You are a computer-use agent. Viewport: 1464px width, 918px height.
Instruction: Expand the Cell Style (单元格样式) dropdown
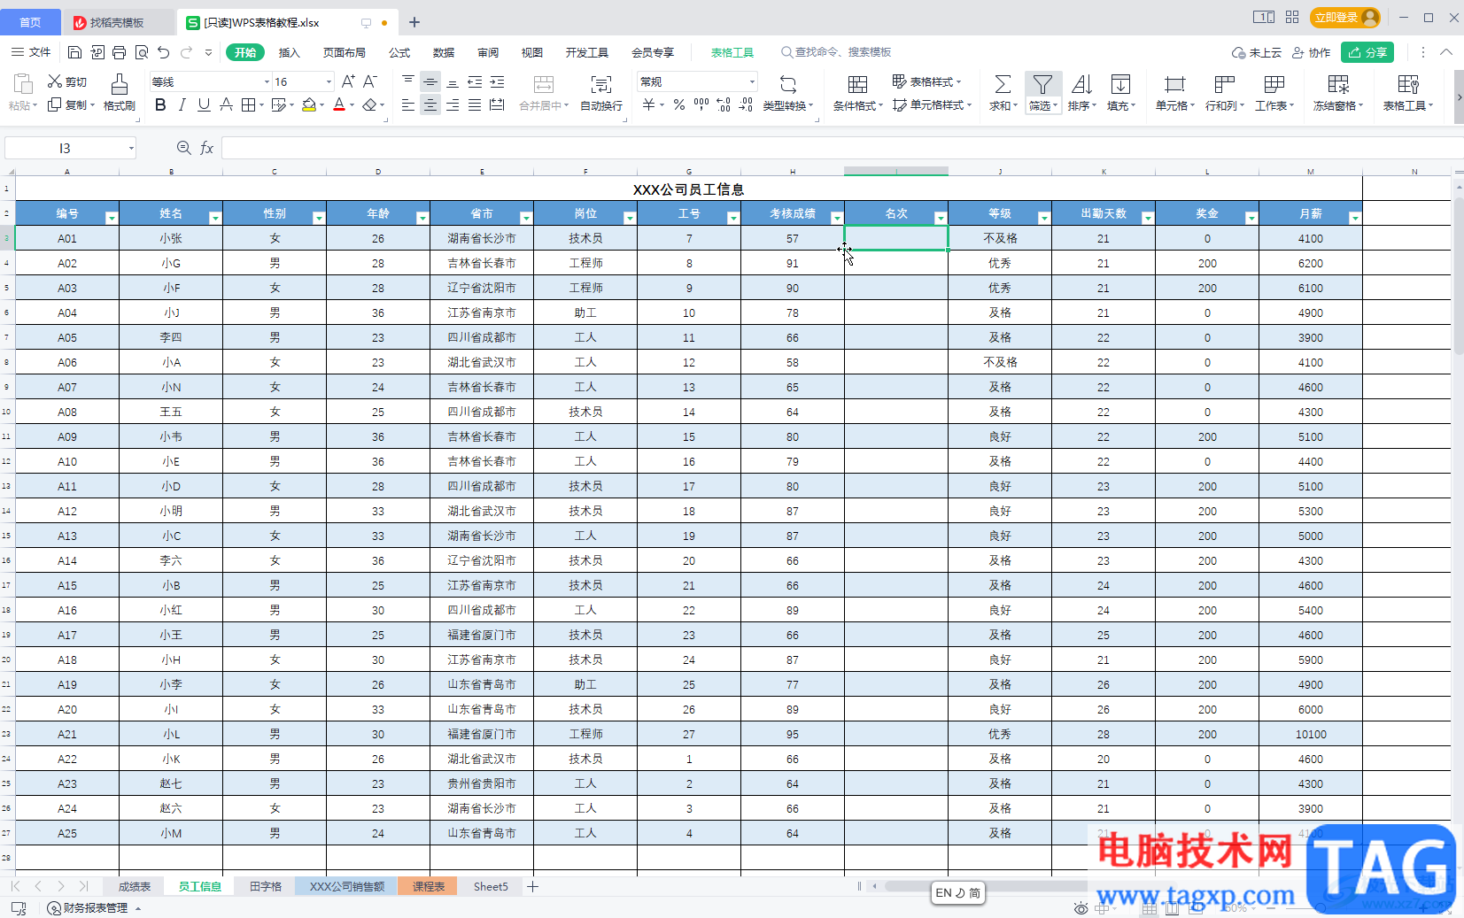[969, 105]
